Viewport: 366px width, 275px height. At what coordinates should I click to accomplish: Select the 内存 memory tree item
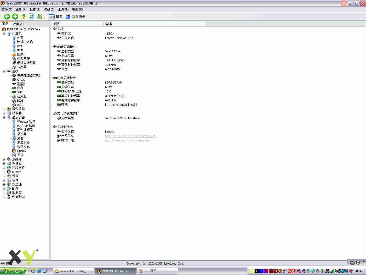coord(20,88)
